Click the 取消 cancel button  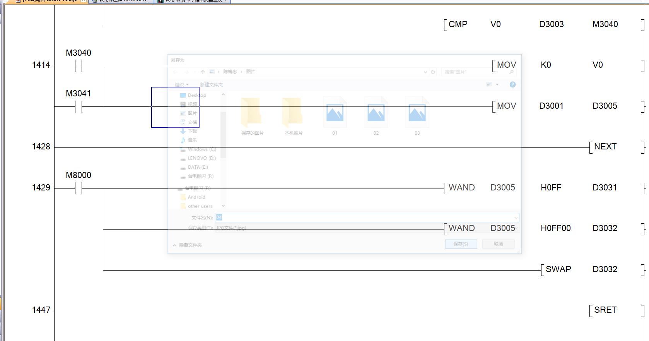pyautogui.click(x=498, y=244)
